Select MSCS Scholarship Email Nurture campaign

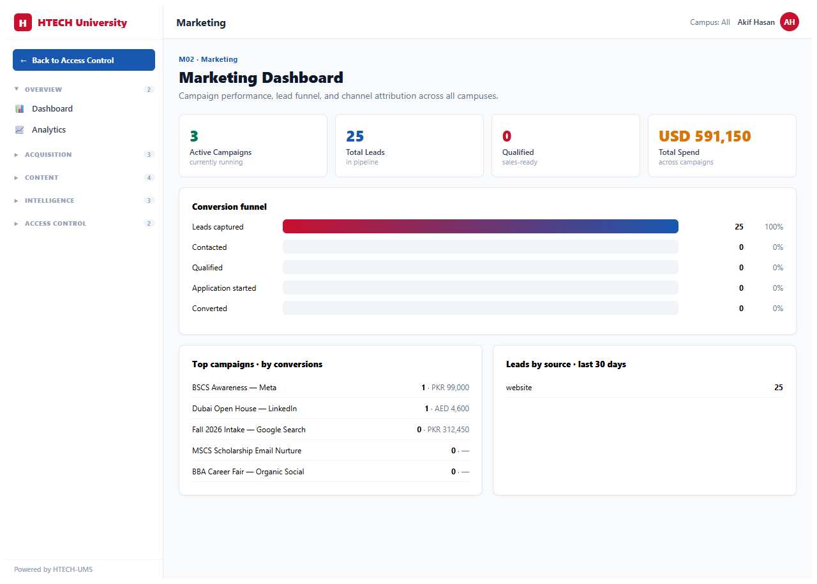pos(331,451)
